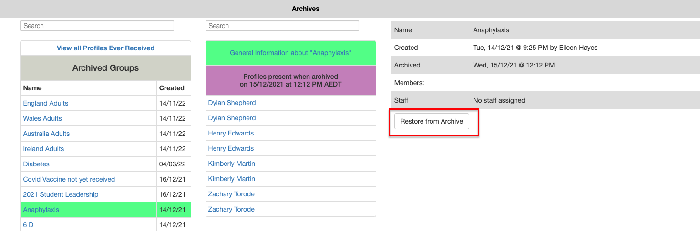Screen dimensions: 700x231
Task: Click the Created column header
Action: pyautogui.click(x=172, y=88)
